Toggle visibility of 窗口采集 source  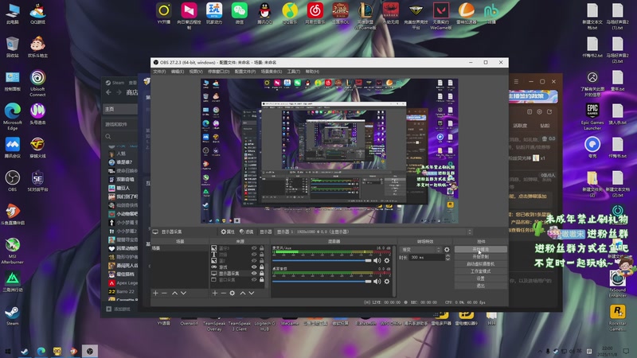click(x=254, y=279)
